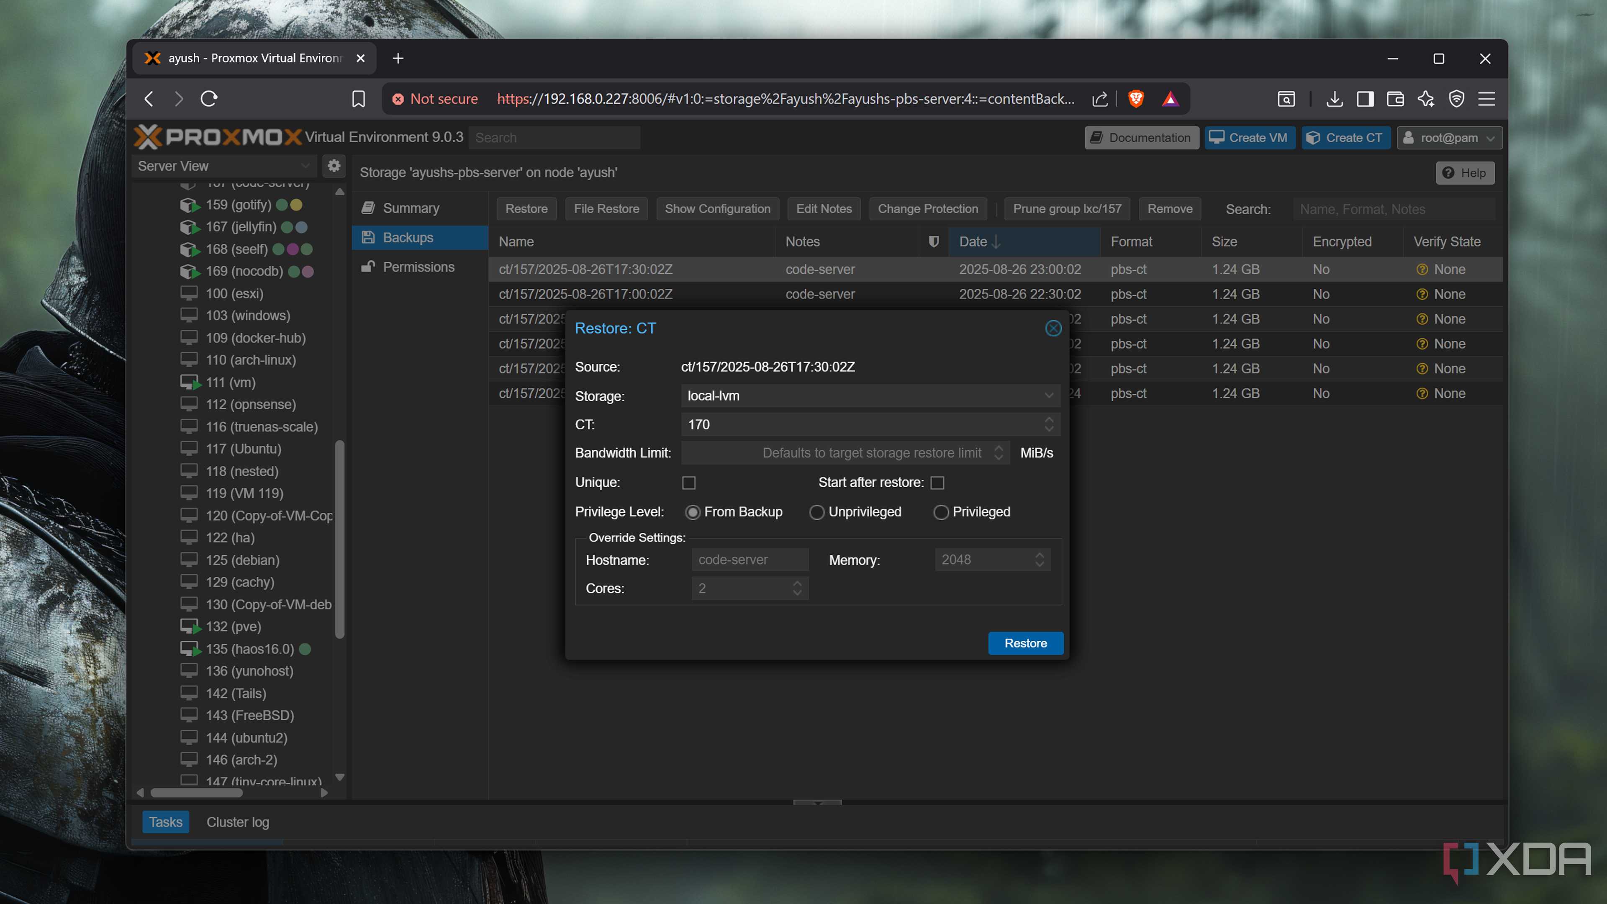The image size is (1607, 904).
Task: Open Server View settings gear
Action: (334, 165)
